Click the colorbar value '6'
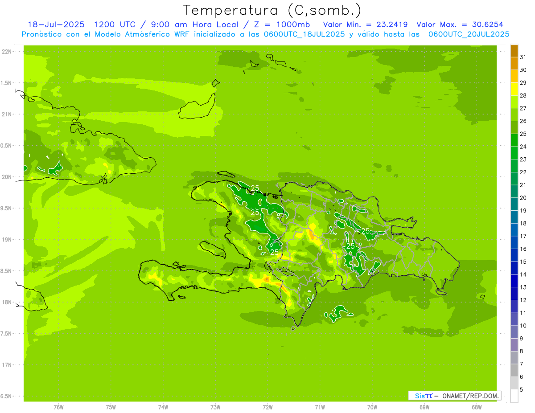The height and width of the screenshot is (413, 535). pos(521,376)
